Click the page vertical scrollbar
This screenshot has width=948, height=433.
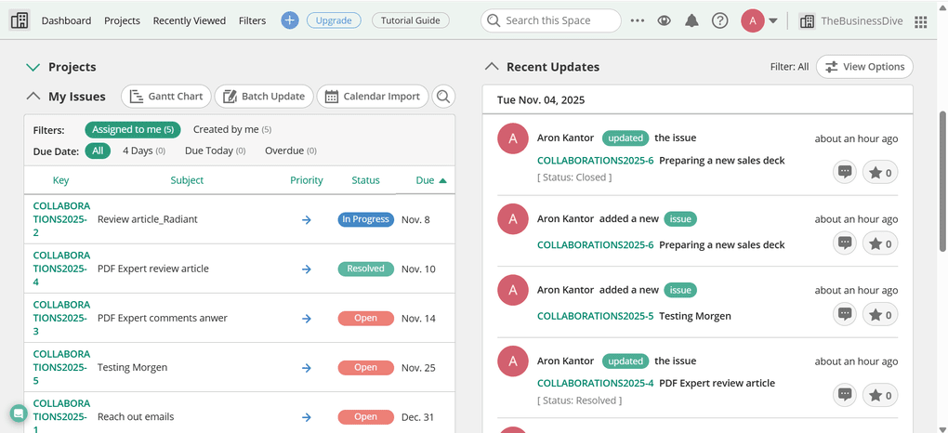coord(942,180)
